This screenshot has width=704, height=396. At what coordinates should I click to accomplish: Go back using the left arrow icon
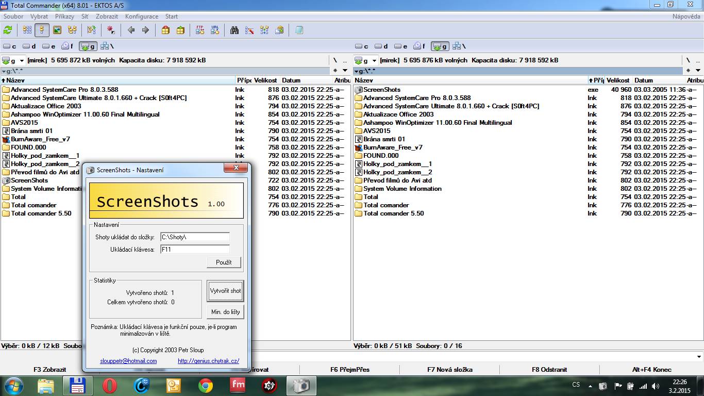click(x=131, y=30)
